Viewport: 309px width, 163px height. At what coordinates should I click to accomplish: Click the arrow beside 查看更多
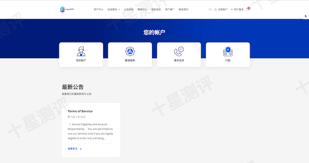81,149
